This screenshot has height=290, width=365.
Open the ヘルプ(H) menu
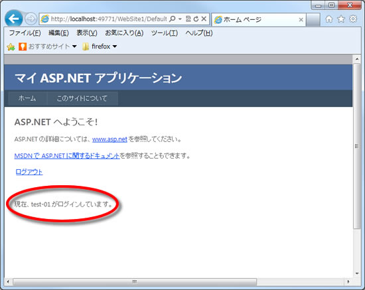[x=199, y=33]
